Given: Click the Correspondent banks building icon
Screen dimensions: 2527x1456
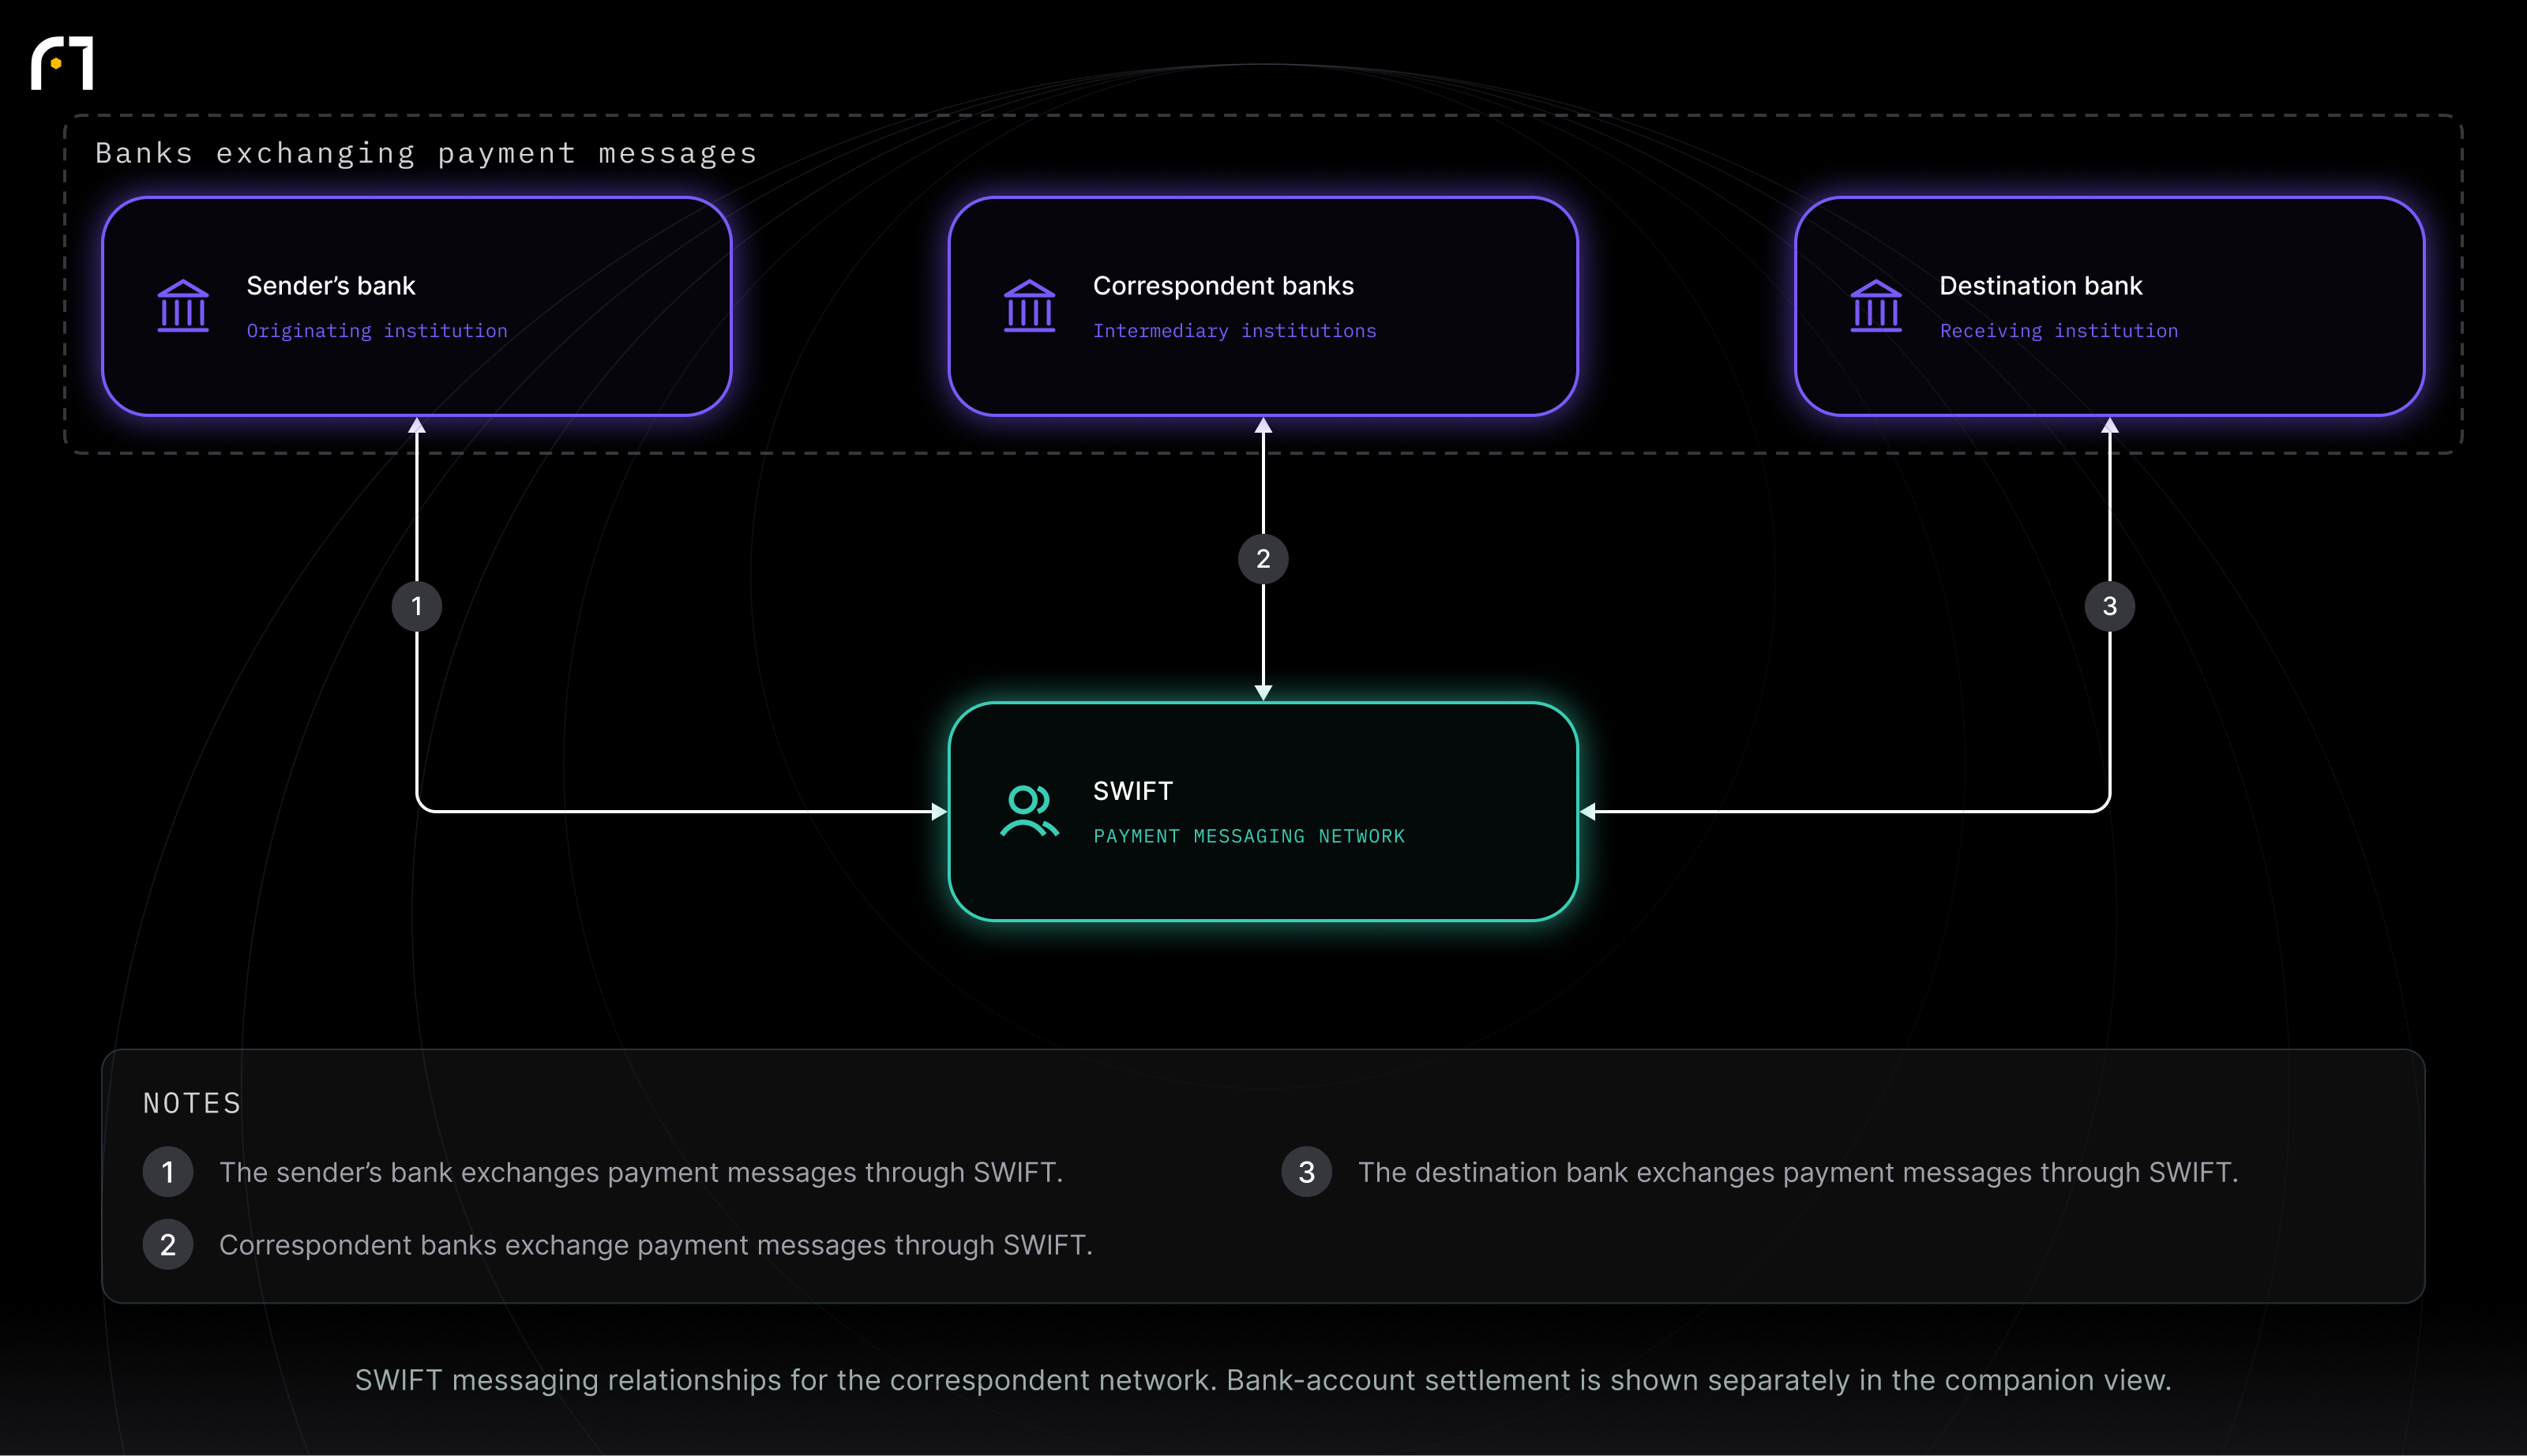Looking at the screenshot, I should [x=1029, y=306].
